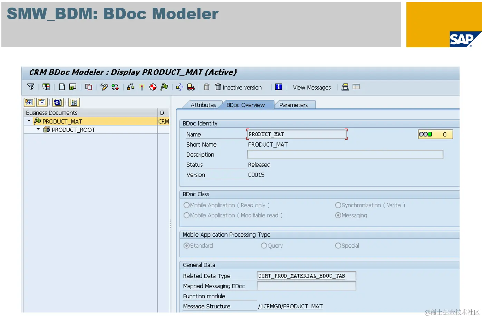Open the BDoc Overview tab

click(245, 105)
